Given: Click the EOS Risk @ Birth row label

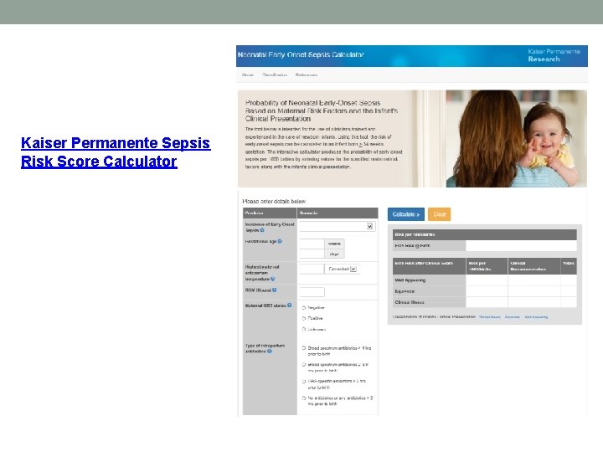Looking at the screenshot, I should pyautogui.click(x=412, y=245).
